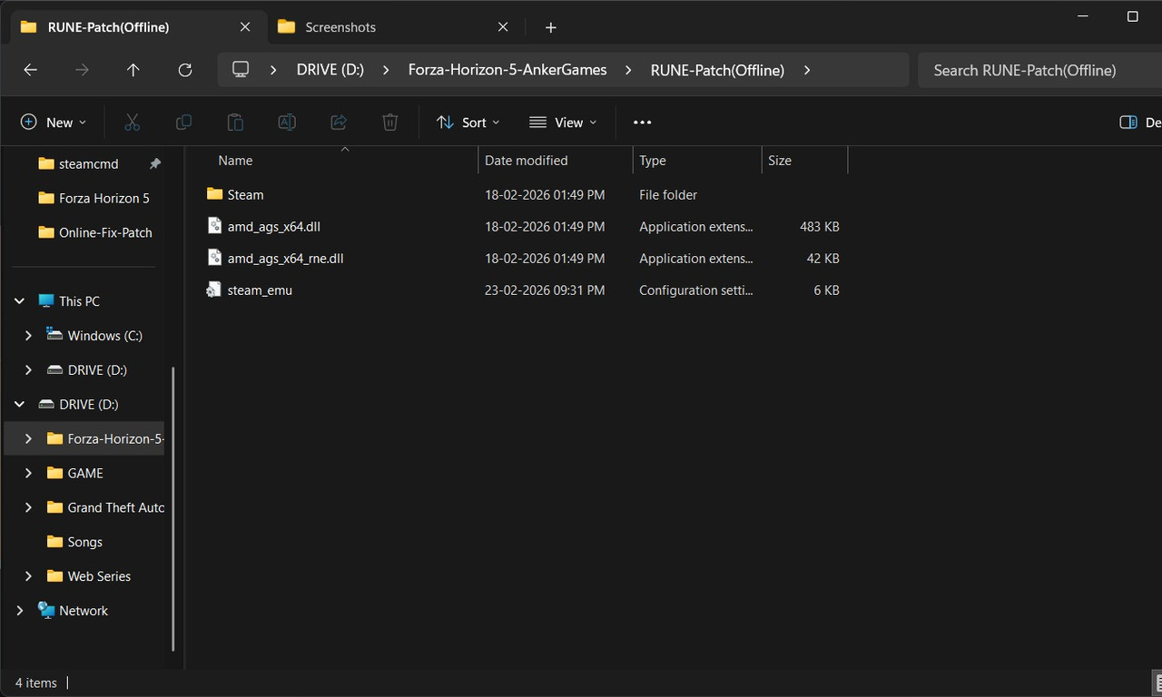The width and height of the screenshot is (1162, 697).
Task: Select the amd_ags_x64_rne.dll file icon
Action: click(214, 258)
